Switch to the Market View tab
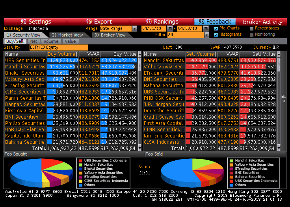The image size is (290, 207). tap(67, 35)
